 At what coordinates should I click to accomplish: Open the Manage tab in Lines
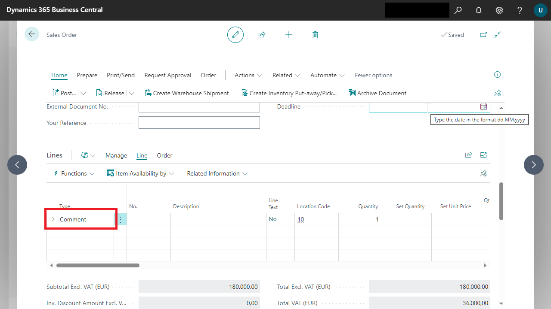click(x=116, y=155)
